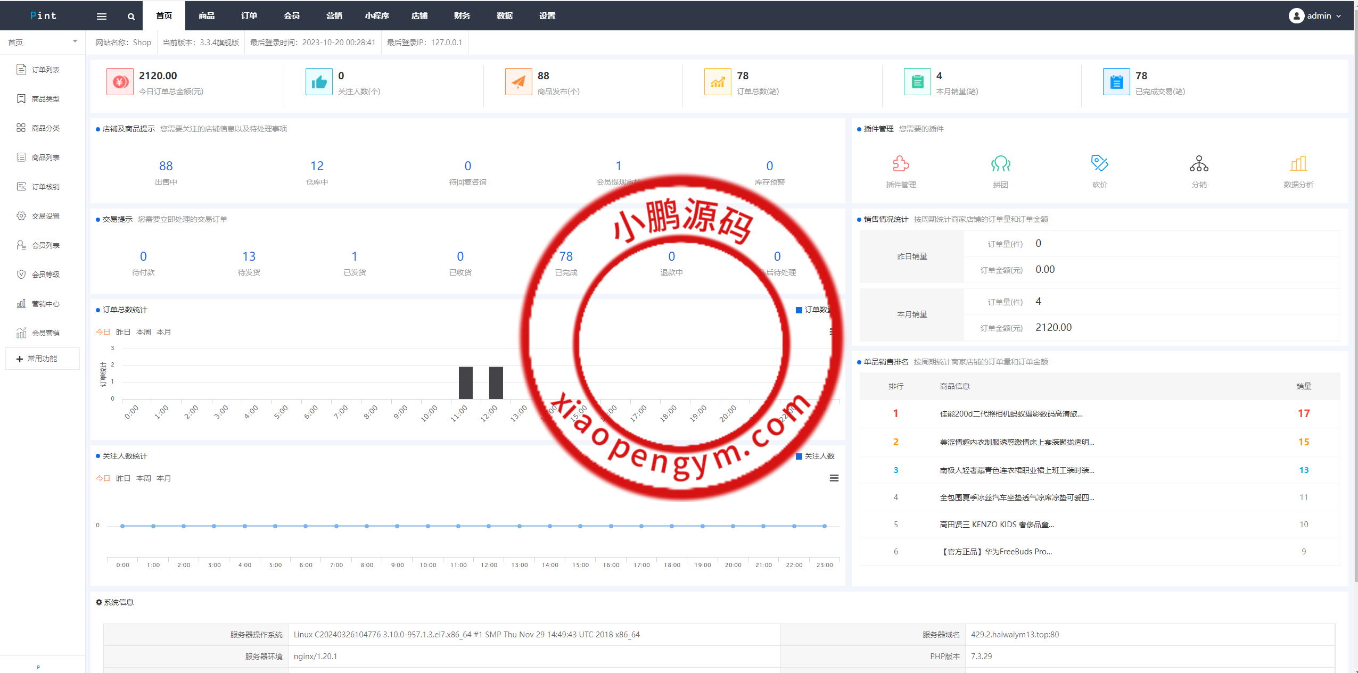The height and width of the screenshot is (673, 1358).
Task: Click 订单列表 sidebar icon
Action: [21, 70]
